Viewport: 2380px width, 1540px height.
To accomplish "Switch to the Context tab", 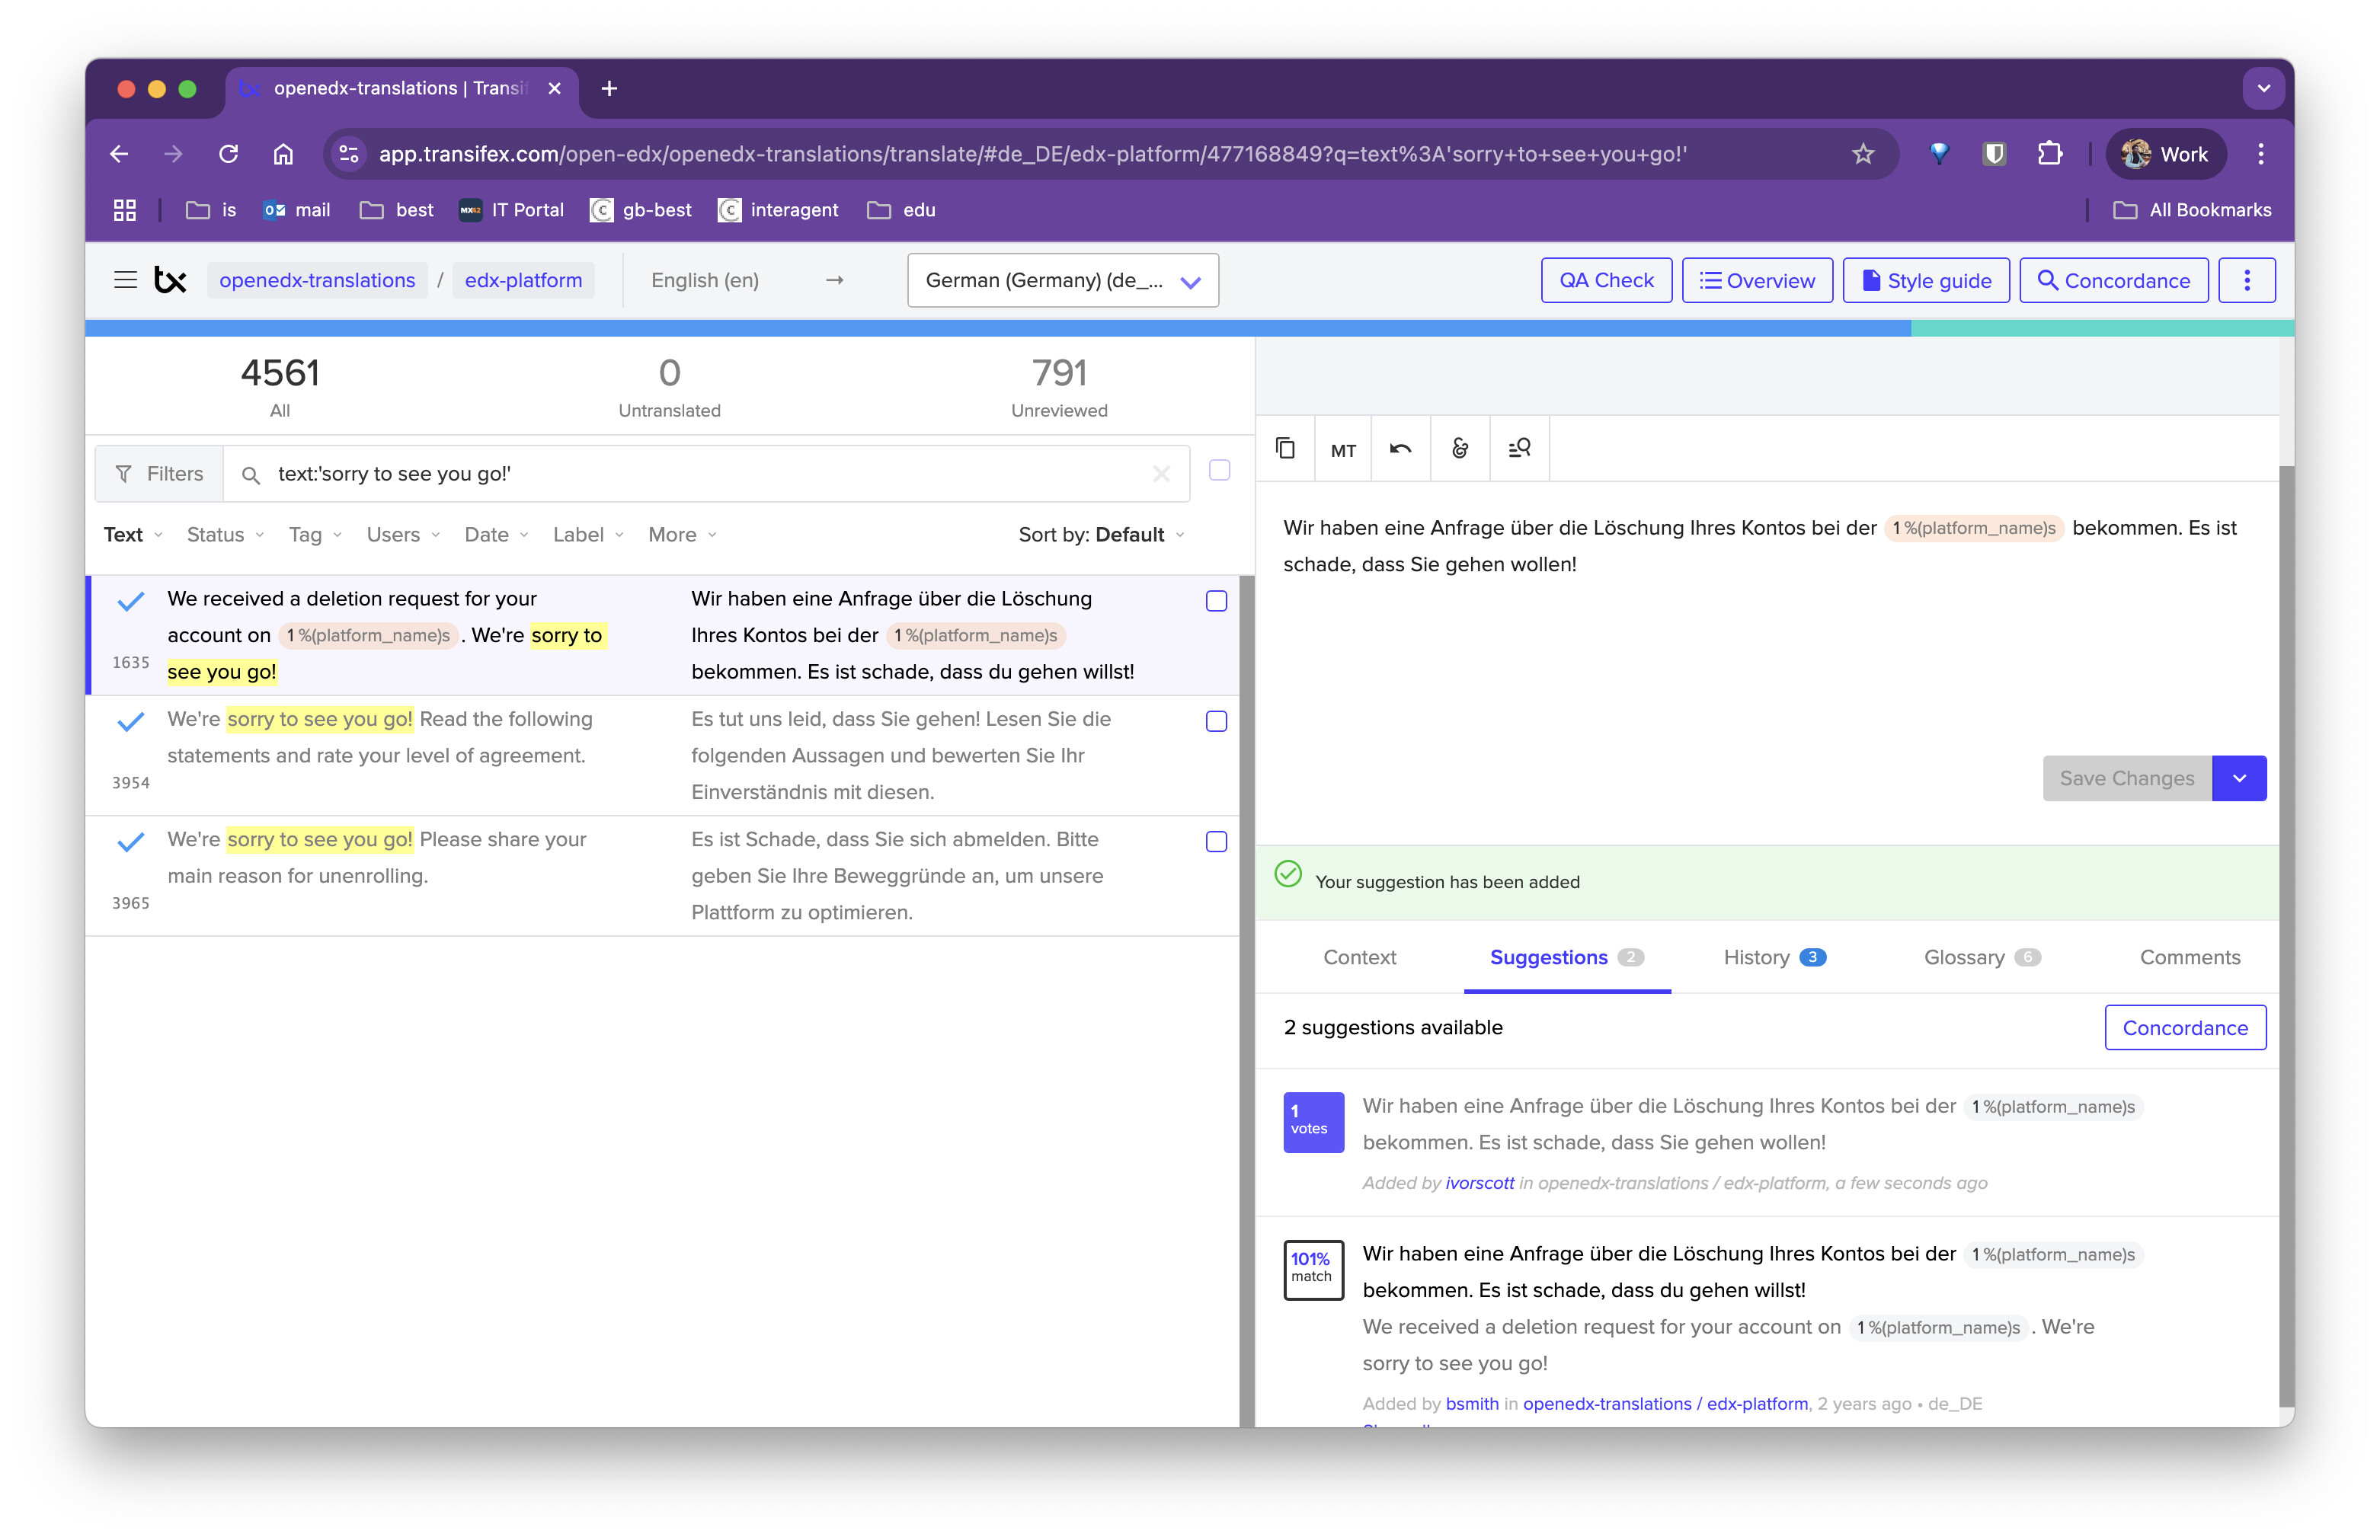I will point(1359,957).
